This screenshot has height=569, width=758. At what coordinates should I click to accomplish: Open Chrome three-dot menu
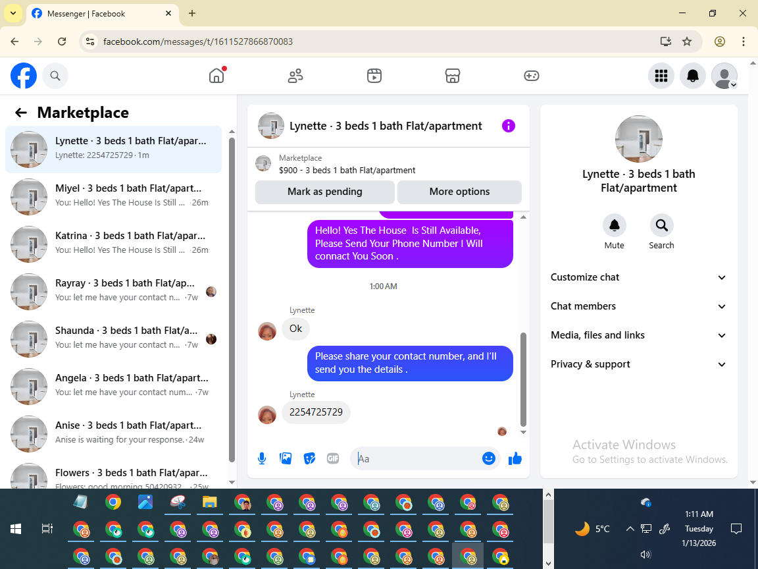pos(744,41)
